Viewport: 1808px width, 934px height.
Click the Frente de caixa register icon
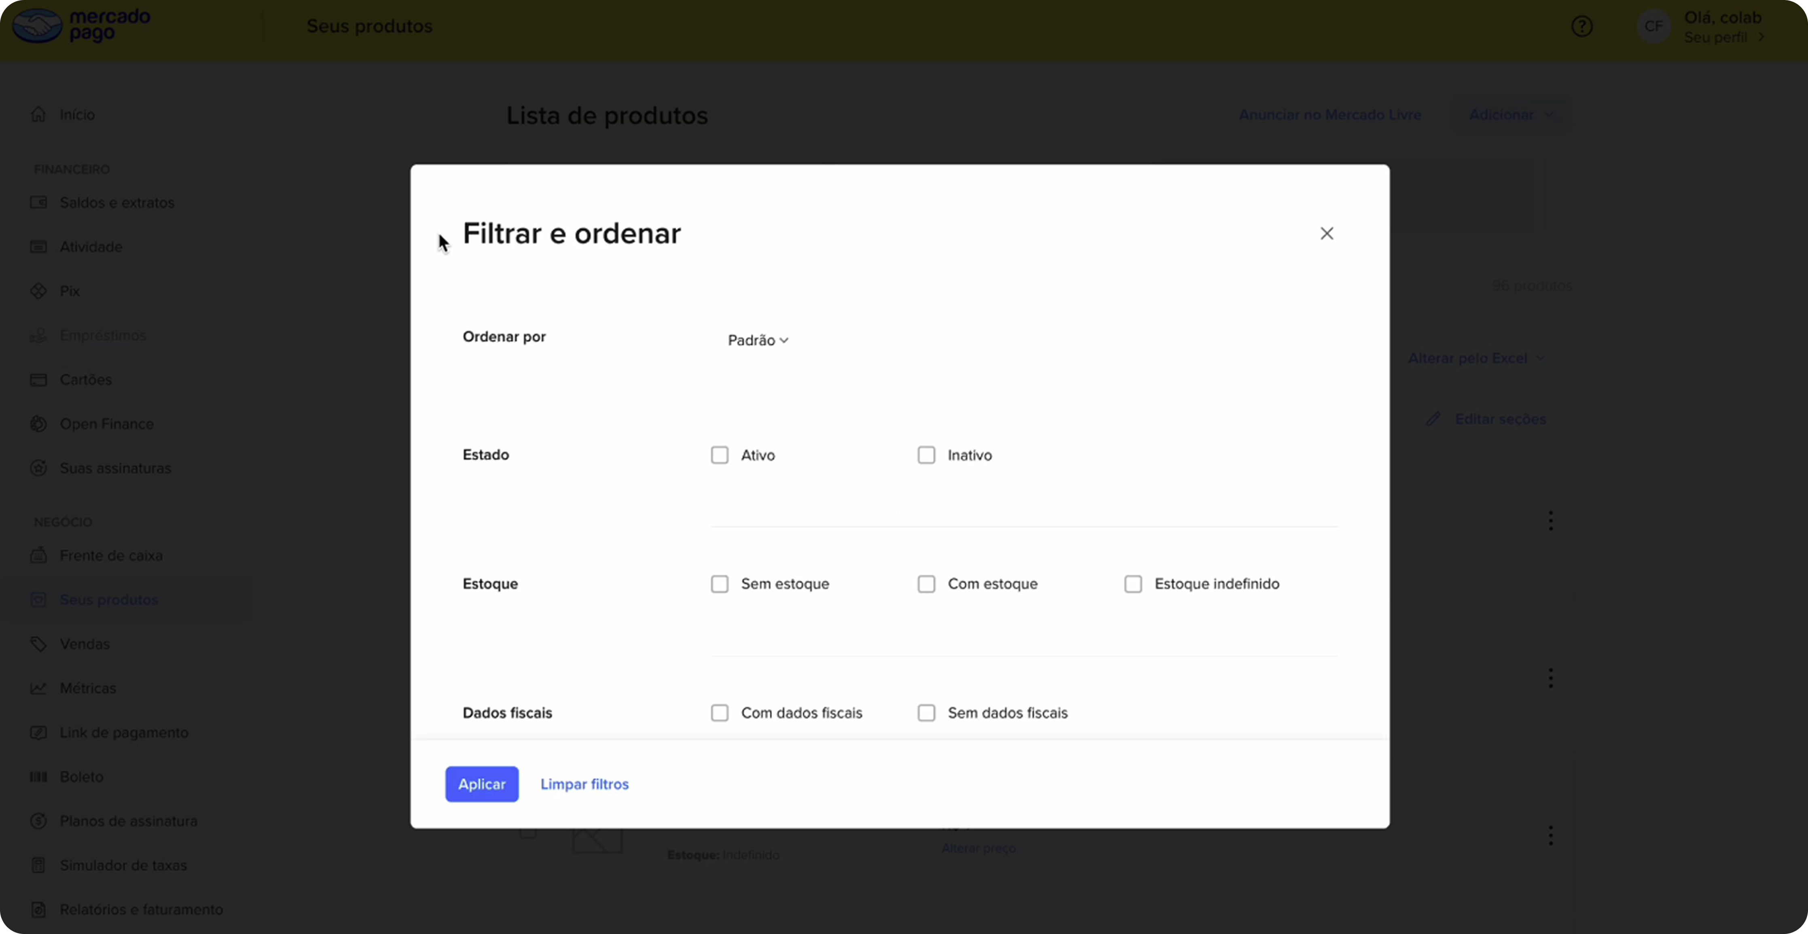click(38, 556)
